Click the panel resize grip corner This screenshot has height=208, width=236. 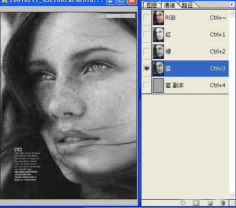[233, 203]
